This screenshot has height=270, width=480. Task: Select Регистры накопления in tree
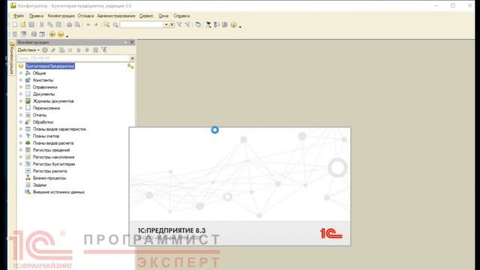(x=53, y=157)
